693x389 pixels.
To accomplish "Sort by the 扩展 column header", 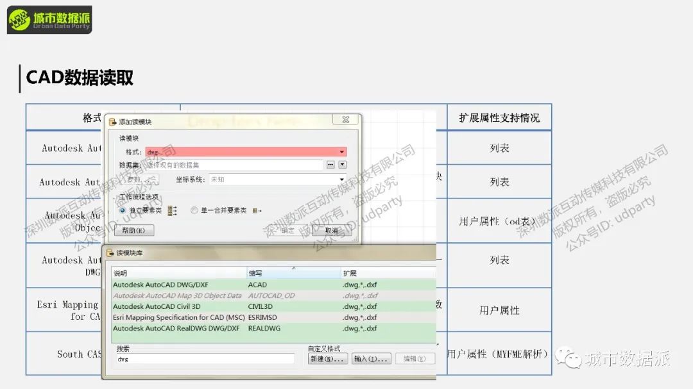I will point(388,273).
